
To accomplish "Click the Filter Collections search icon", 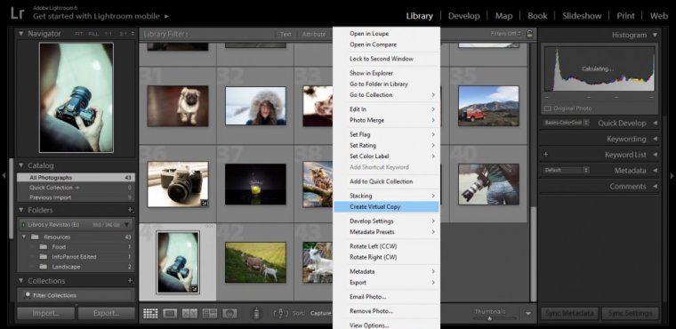I will (28, 295).
